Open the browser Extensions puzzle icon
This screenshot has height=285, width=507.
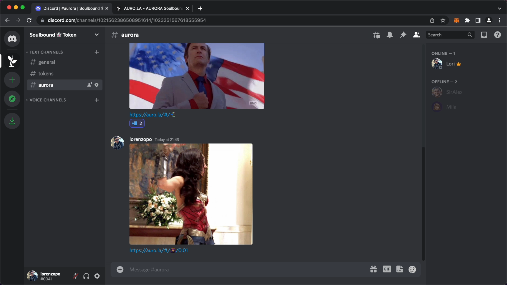click(467, 20)
